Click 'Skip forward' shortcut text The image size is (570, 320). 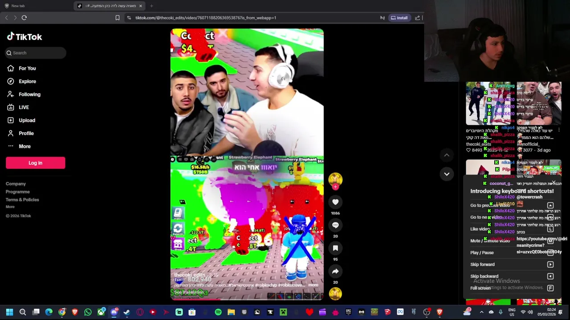click(482, 264)
